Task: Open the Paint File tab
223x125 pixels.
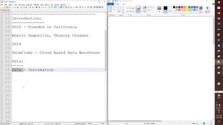Action: coord(110,4)
